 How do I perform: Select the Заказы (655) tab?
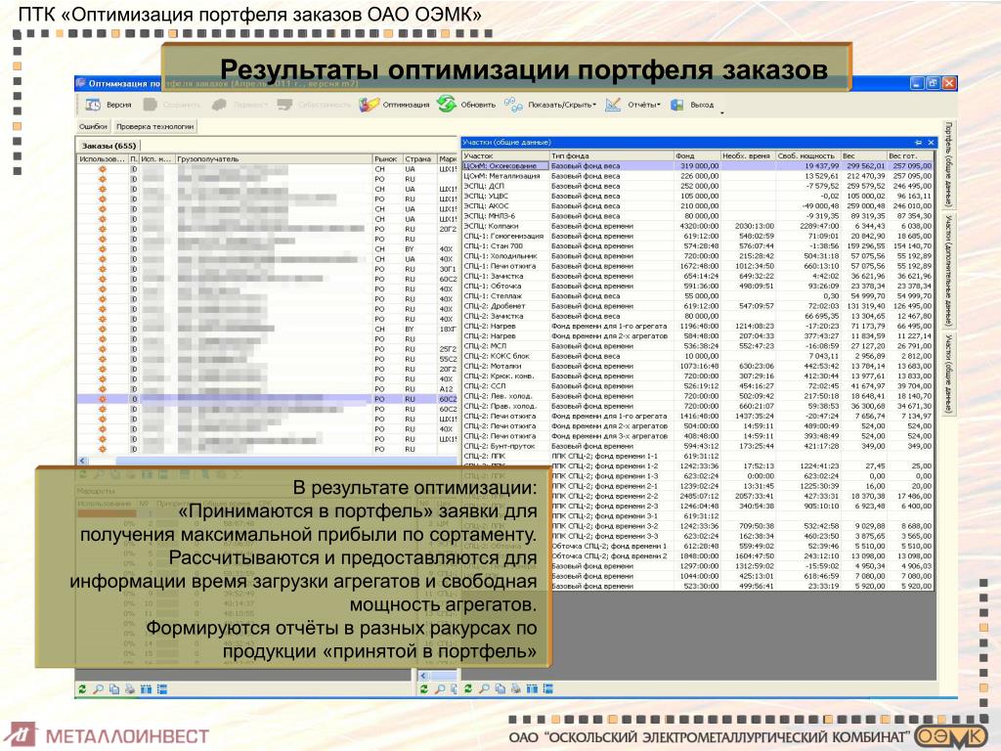click(109, 146)
